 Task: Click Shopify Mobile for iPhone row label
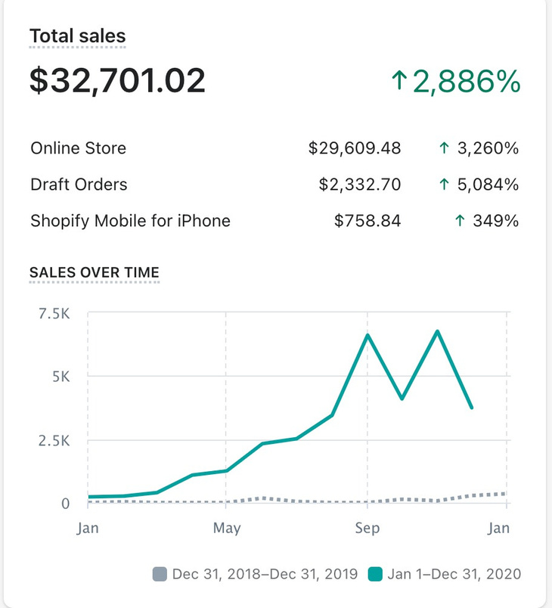[x=130, y=221]
